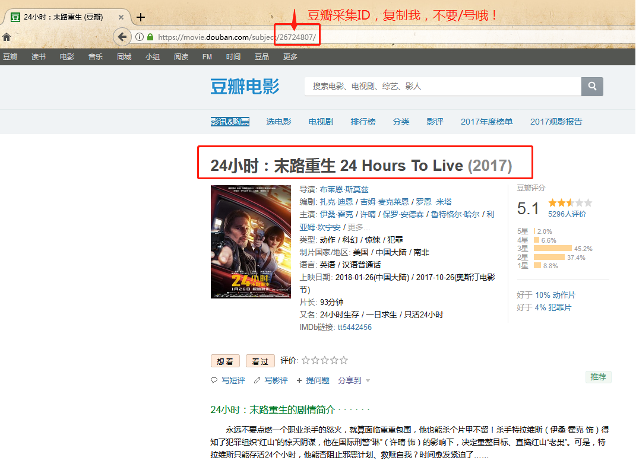
Task: Open actor 许晴 link
Action: [368, 214]
